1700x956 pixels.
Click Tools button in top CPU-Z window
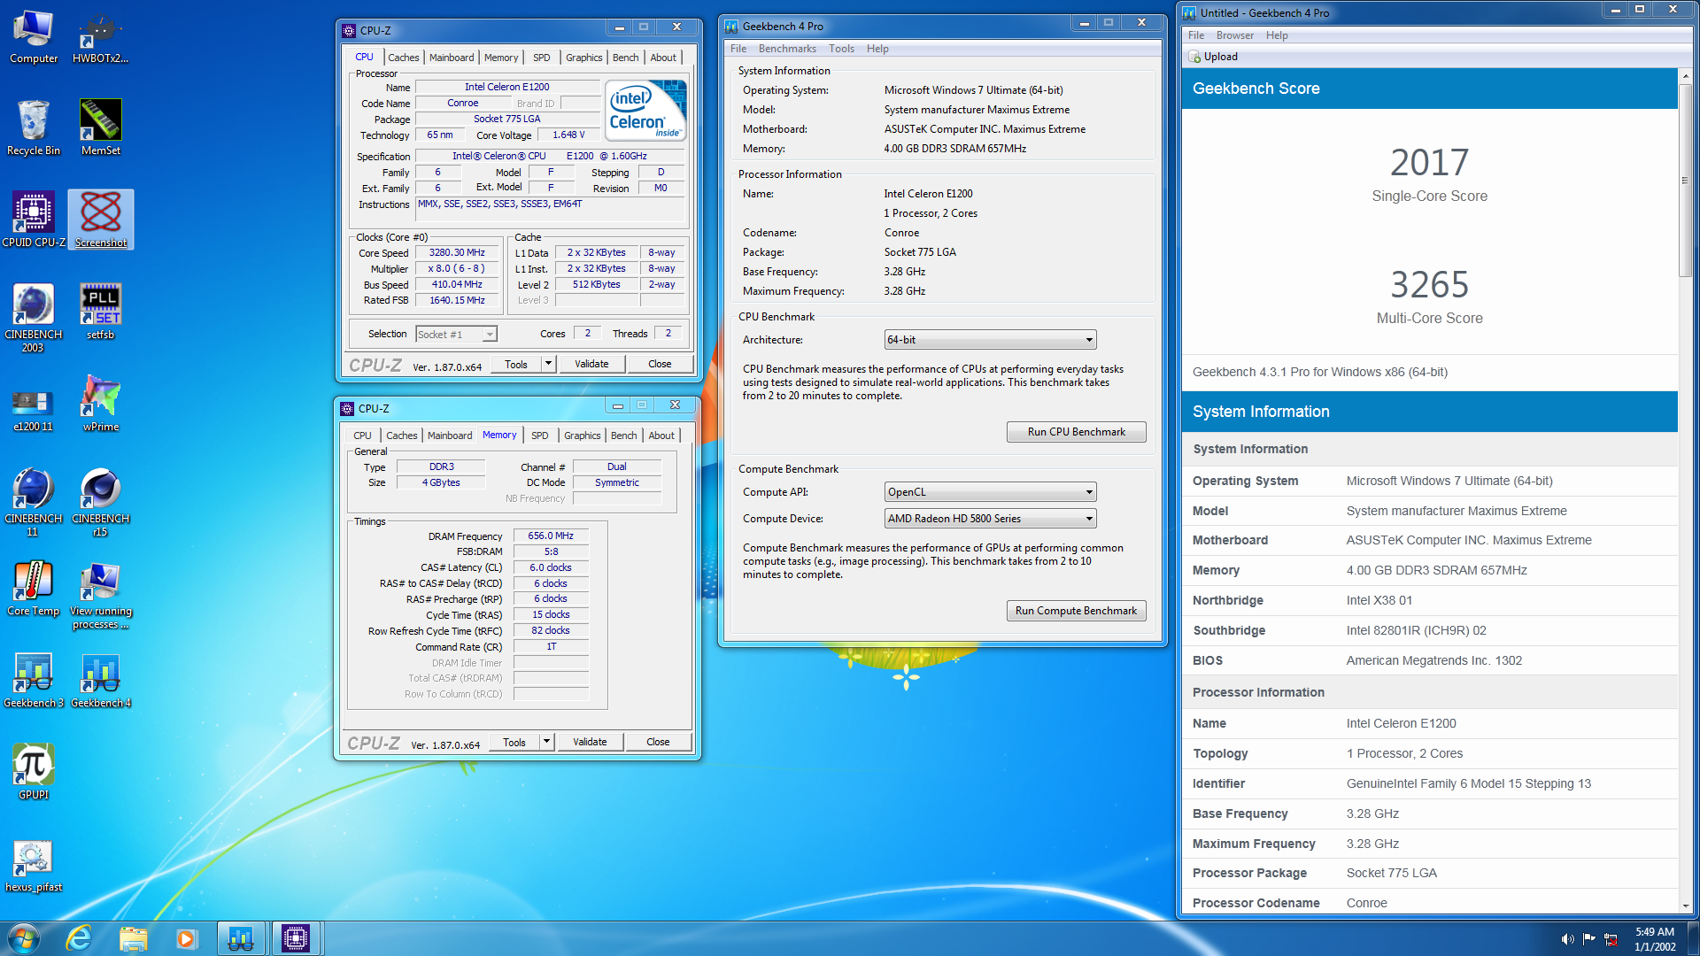[516, 364]
